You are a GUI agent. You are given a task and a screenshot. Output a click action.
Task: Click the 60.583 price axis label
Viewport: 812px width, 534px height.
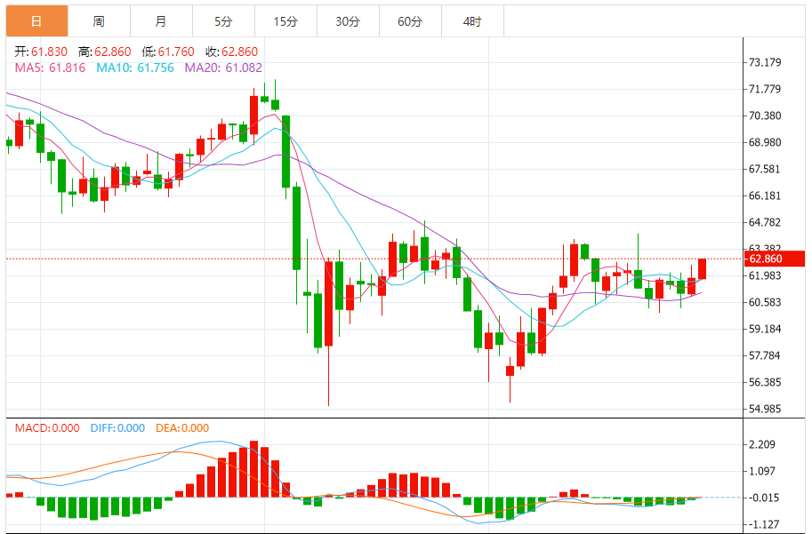(765, 302)
